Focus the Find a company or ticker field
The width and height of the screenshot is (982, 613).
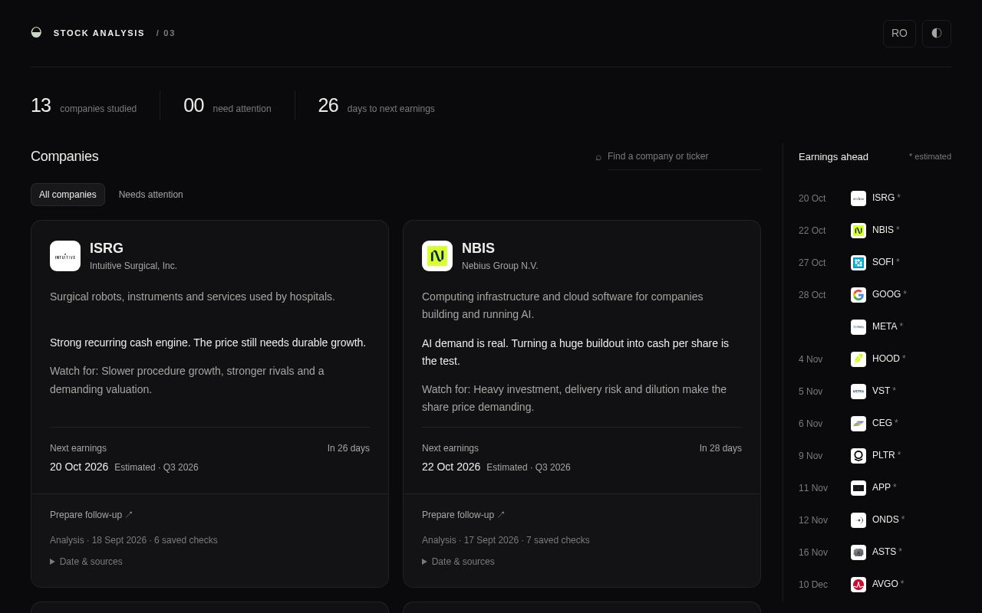684,156
